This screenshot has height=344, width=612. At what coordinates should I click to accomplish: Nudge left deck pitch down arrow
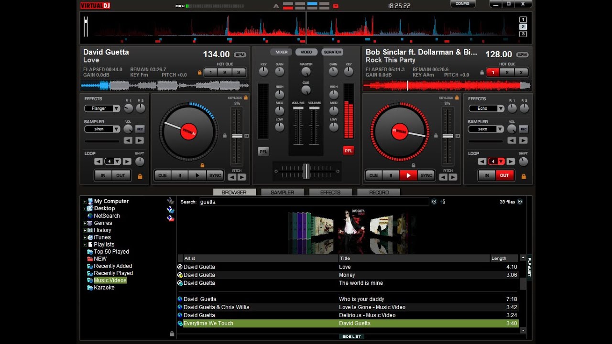point(232,177)
